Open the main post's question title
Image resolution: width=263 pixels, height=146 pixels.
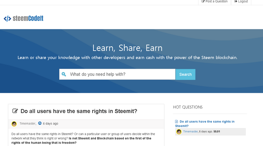point(79,111)
